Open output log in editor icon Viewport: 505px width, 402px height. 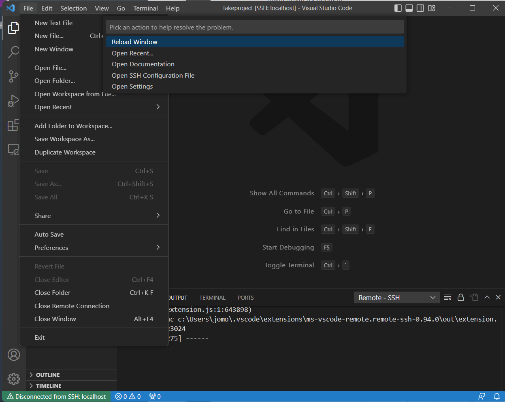[x=474, y=297]
